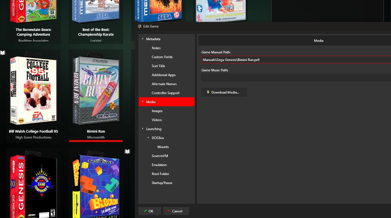
Task: Select Best of the Best Karate cover
Action: 96,11
